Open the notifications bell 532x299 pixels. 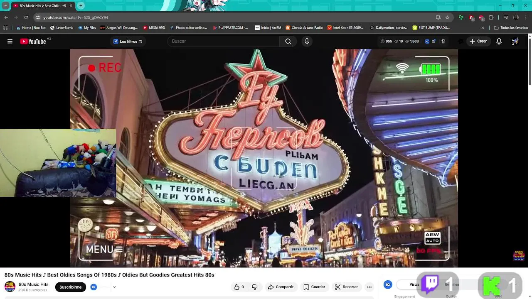tap(499, 41)
